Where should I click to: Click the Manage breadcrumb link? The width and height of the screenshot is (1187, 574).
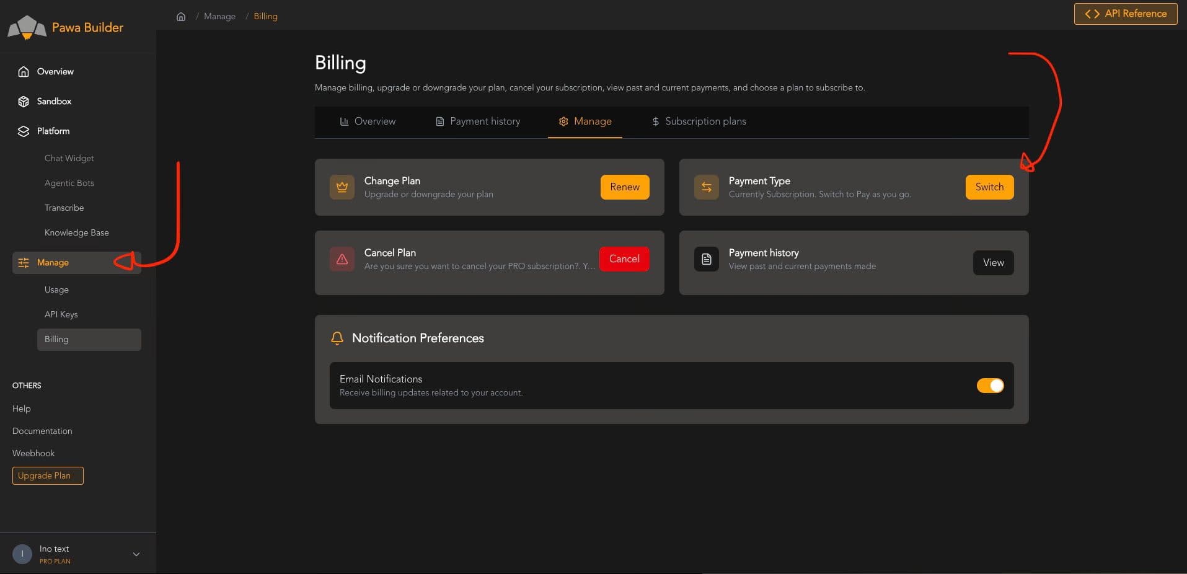coord(219,17)
